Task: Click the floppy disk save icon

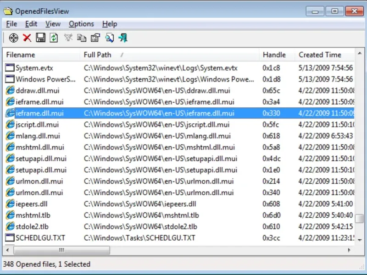Action: tap(40, 38)
